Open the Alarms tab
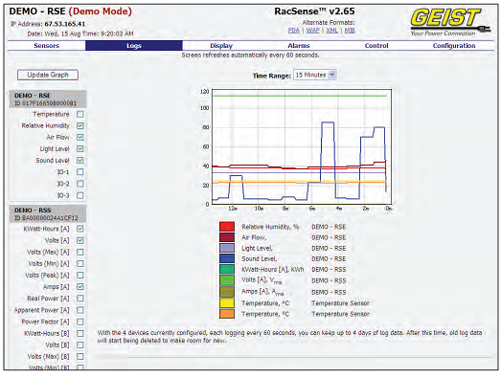The width and height of the screenshot is (501, 377). (299, 46)
